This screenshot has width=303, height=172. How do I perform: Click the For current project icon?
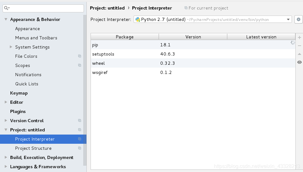[x=186, y=8]
